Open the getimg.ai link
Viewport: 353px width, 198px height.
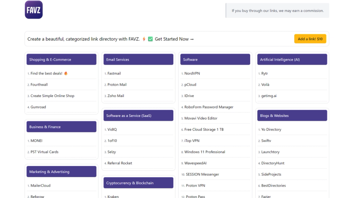click(269, 96)
